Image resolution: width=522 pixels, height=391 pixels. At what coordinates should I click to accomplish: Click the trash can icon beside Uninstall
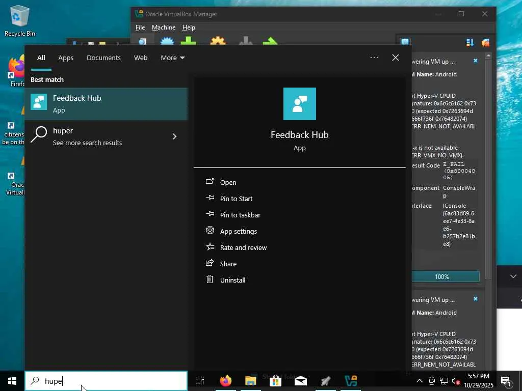[x=210, y=279]
